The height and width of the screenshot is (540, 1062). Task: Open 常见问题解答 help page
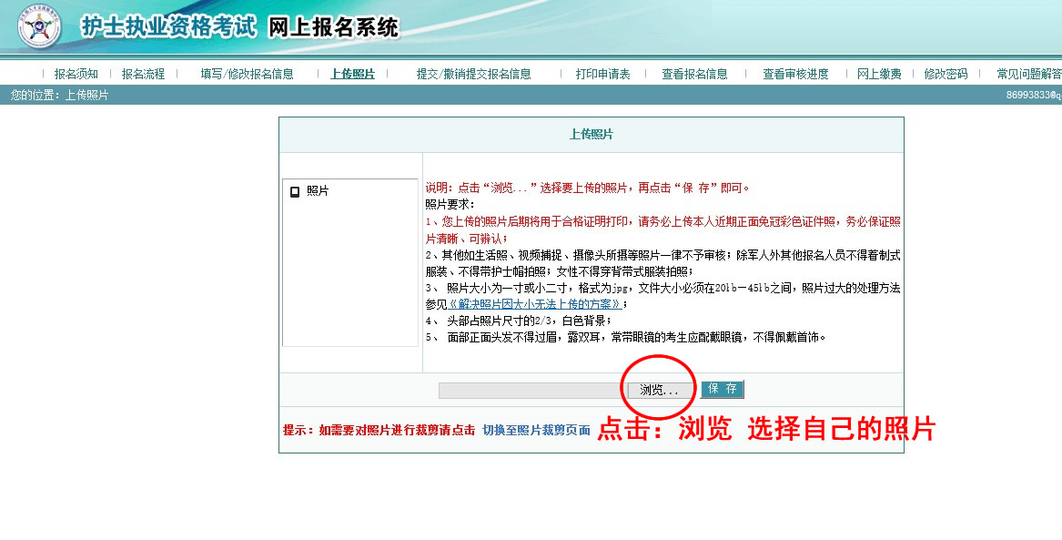pos(1028,75)
